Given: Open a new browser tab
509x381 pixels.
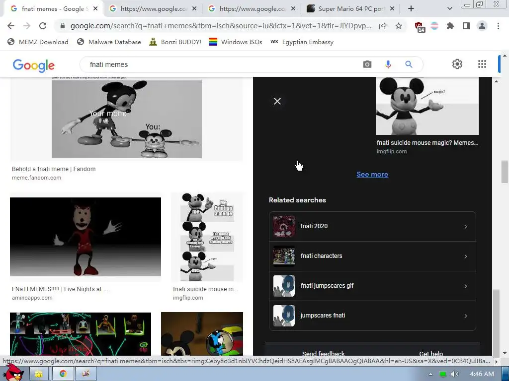Looking at the screenshot, I should pos(411,9).
